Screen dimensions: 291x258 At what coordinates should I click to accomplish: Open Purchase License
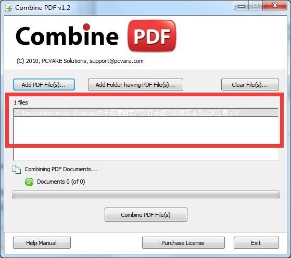(183, 243)
